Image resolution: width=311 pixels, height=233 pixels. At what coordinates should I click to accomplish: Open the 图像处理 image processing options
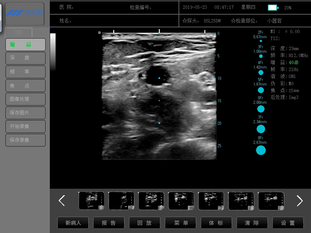coord(26,99)
